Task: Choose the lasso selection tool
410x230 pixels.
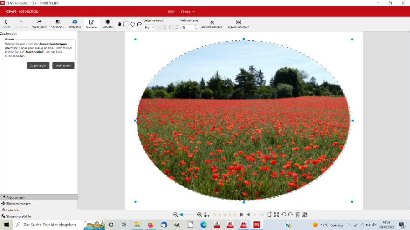Action: (x=139, y=24)
